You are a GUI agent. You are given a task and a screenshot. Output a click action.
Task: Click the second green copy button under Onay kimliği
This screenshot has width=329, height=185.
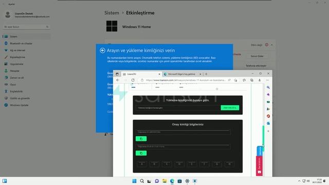pos(141,153)
